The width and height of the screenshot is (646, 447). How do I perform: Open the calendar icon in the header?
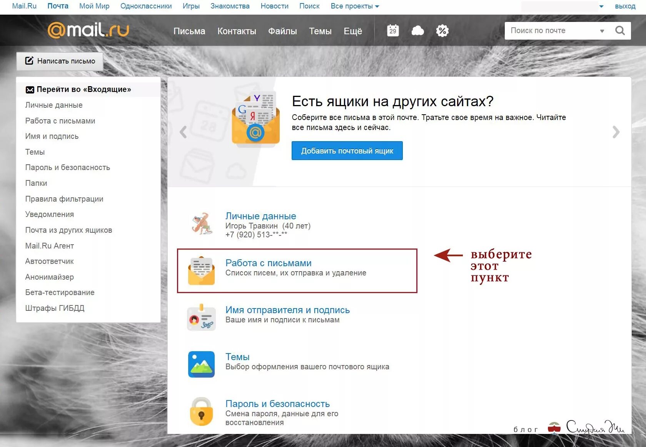[x=393, y=31]
